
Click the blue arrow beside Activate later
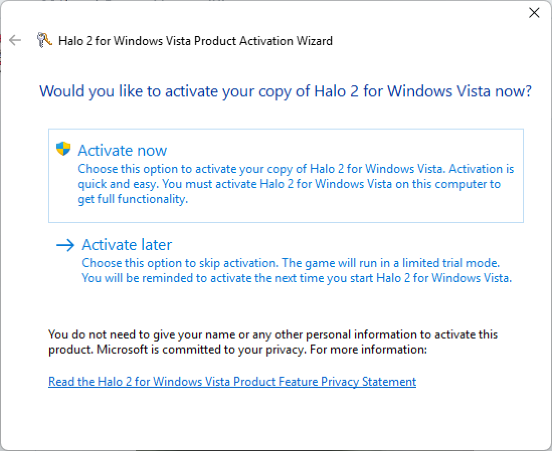click(65, 245)
